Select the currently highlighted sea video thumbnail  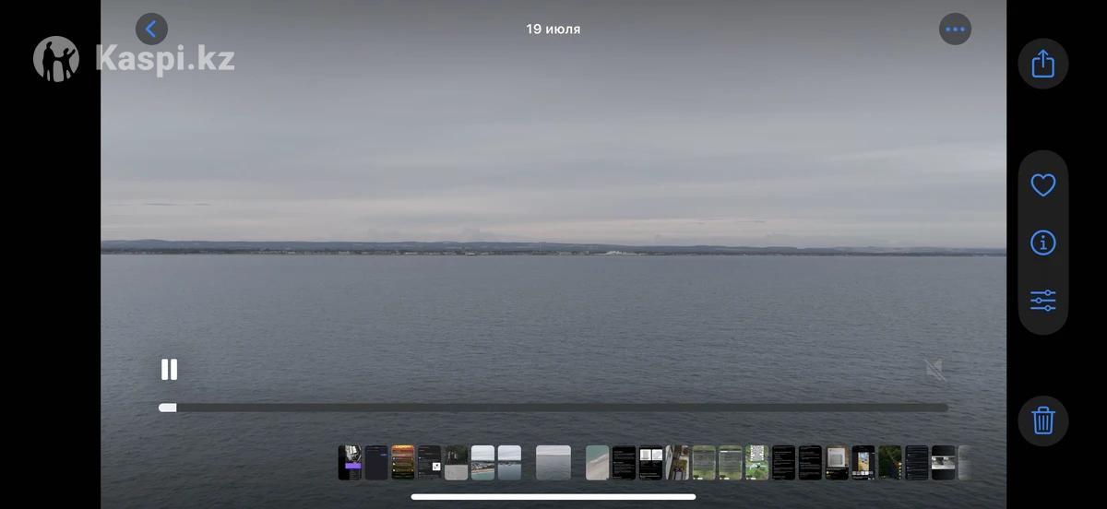pyautogui.click(x=553, y=462)
